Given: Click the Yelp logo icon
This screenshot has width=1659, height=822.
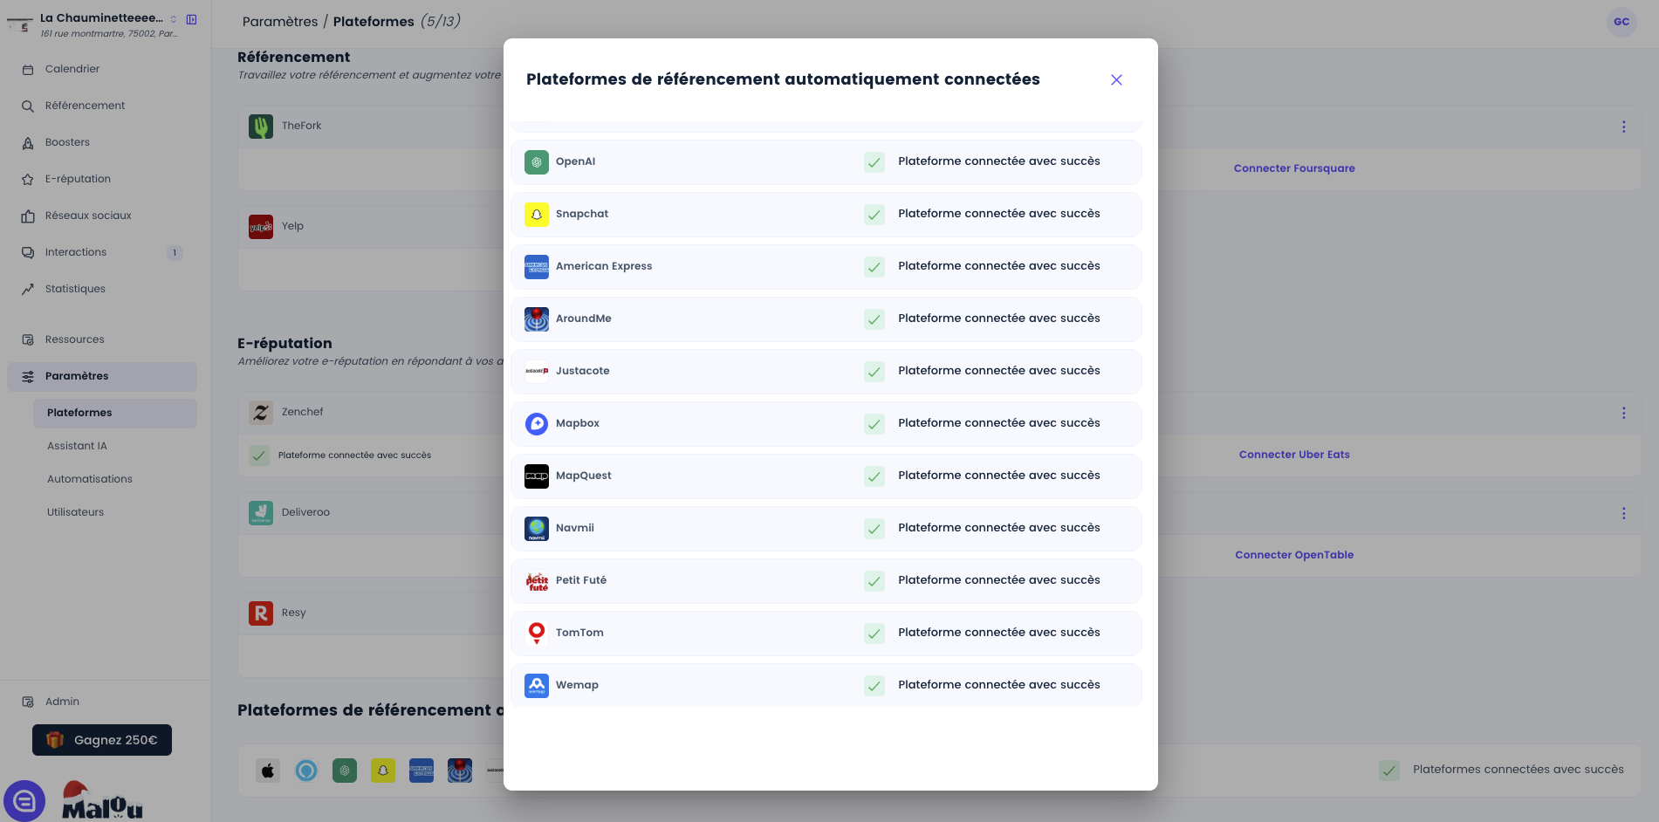Looking at the screenshot, I should (261, 227).
